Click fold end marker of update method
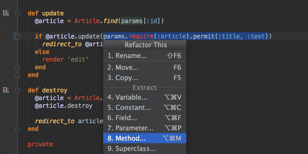 (x=17, y=75)
